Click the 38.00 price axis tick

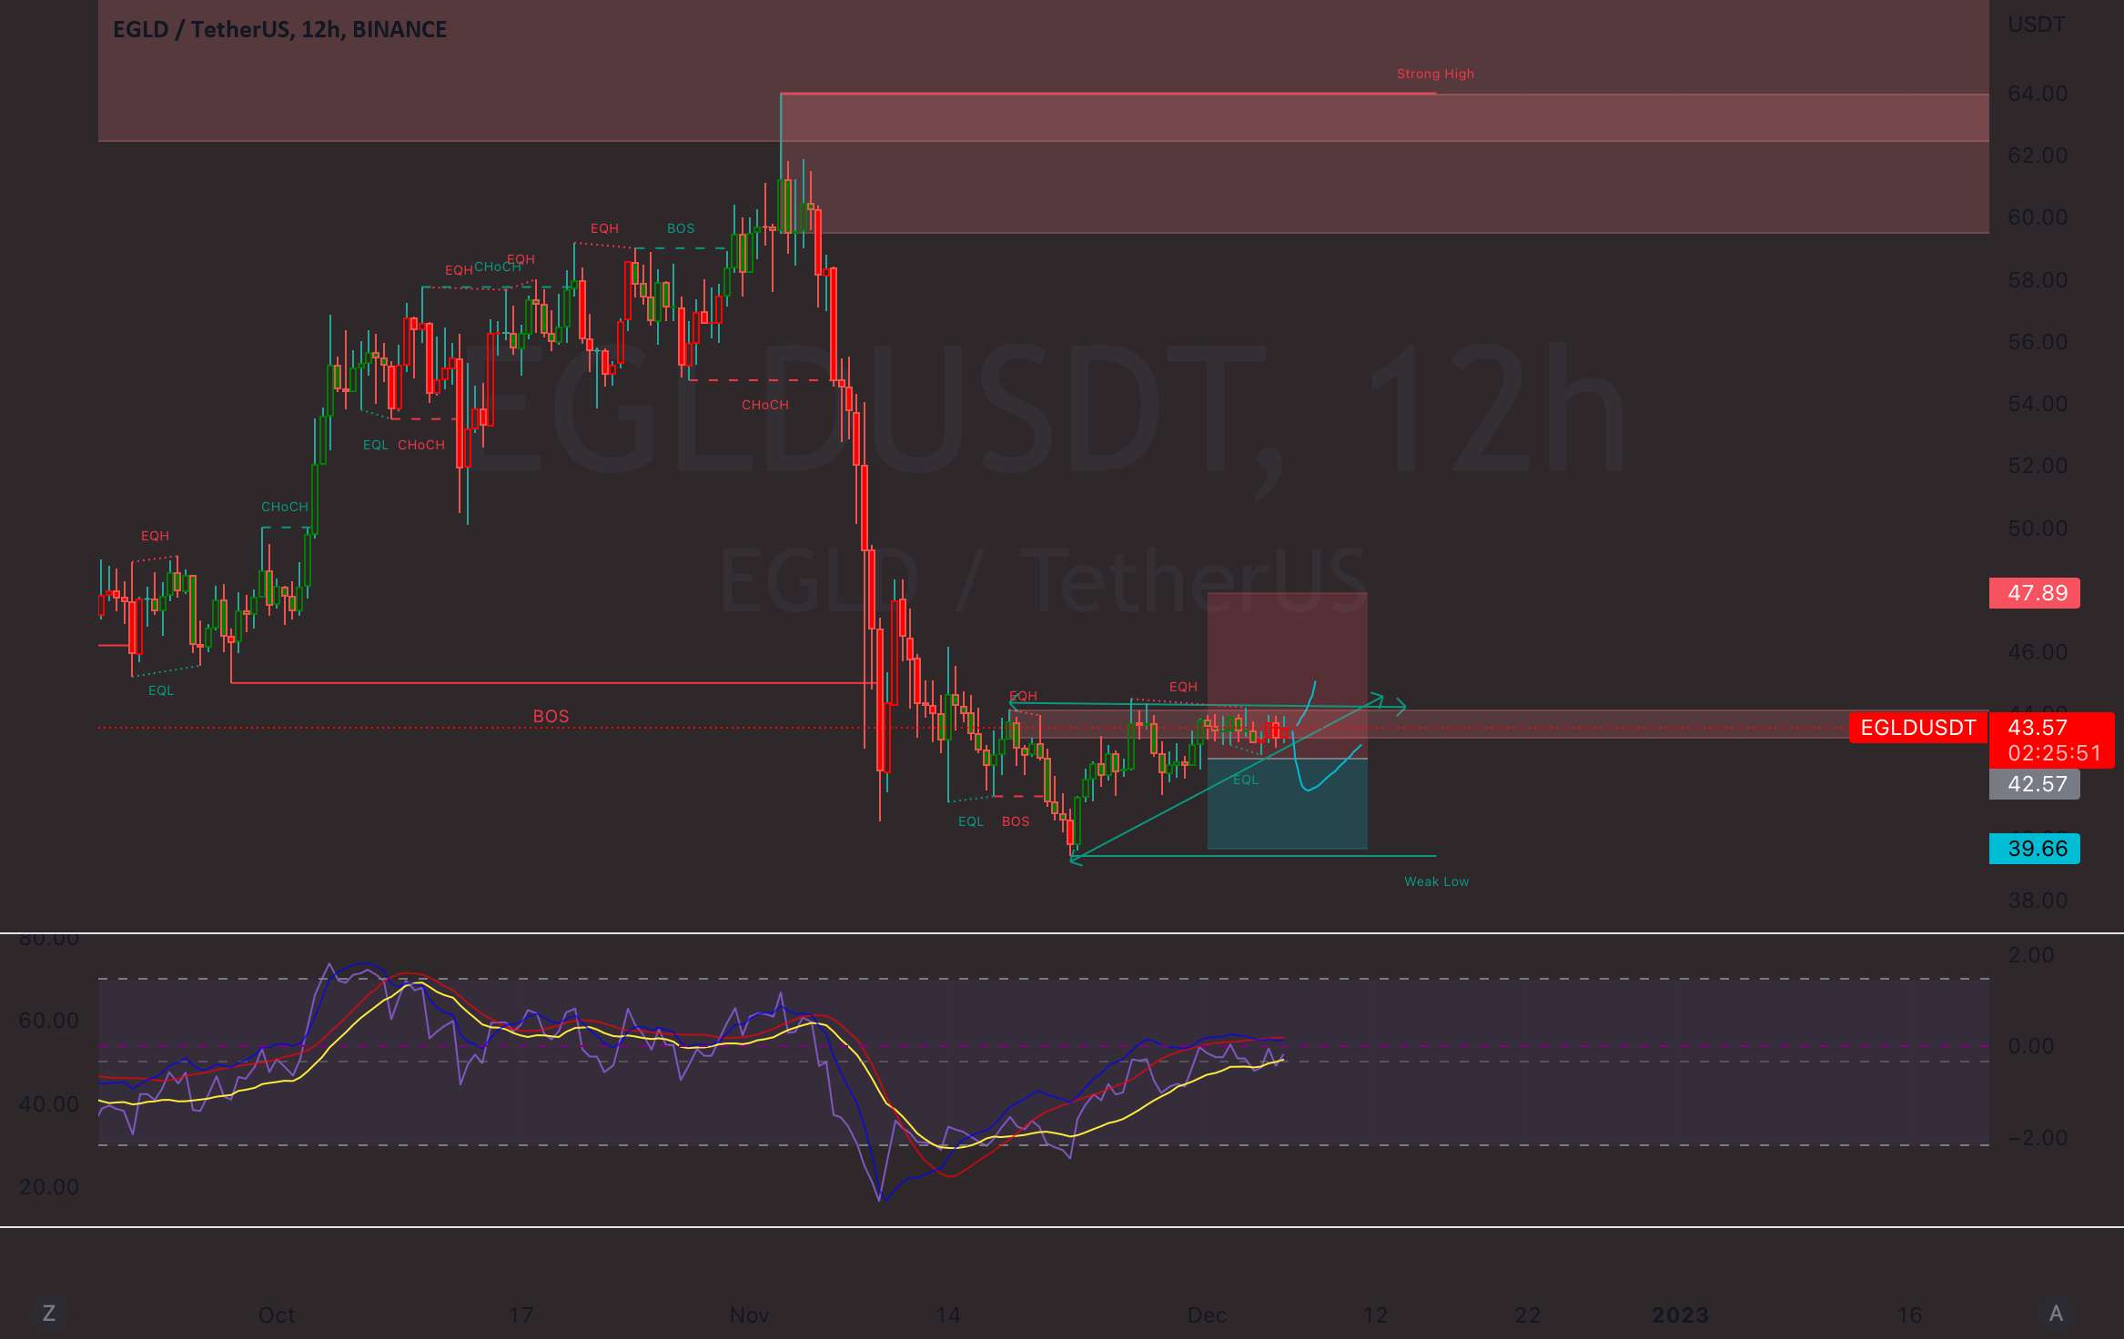click(x=2038, y=901)
